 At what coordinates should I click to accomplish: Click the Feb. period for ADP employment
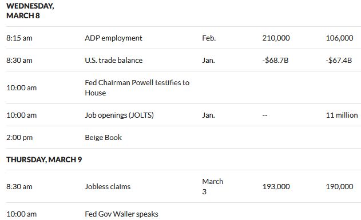coord(209,38)
